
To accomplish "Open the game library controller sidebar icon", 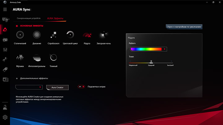I will pyautogui.click(x=5, y=40).
